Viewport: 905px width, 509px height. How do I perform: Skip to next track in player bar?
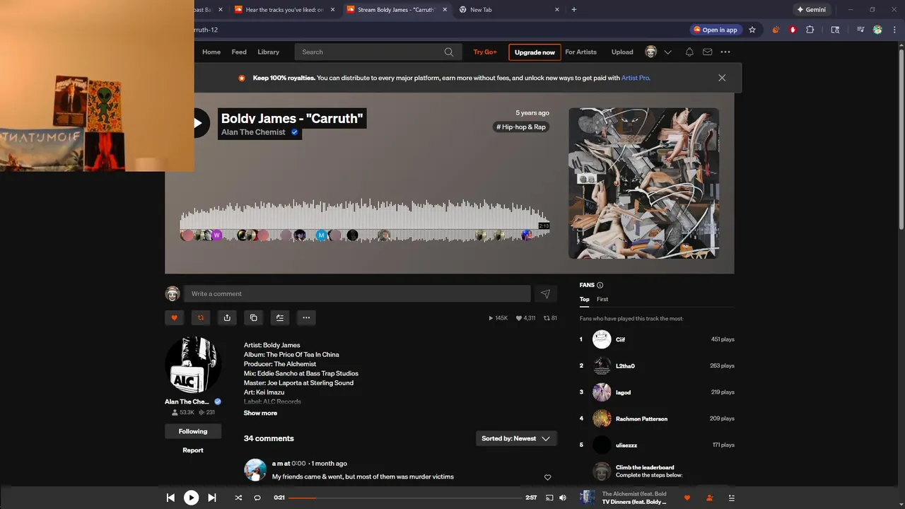211,498
